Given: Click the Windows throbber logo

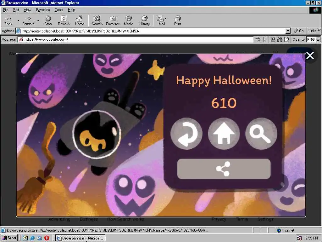Looking at the screenshot, I should click(315, 10).
